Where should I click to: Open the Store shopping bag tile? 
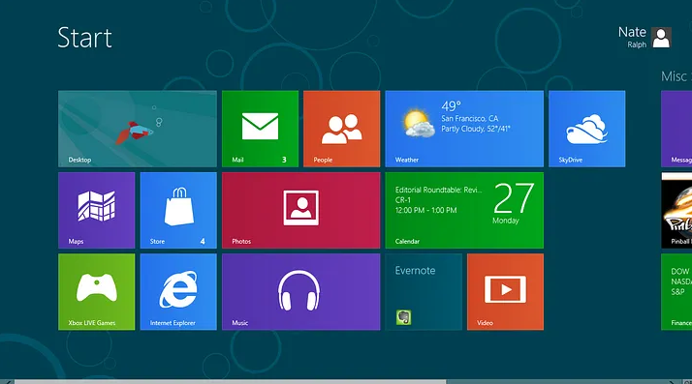[178, 210]
